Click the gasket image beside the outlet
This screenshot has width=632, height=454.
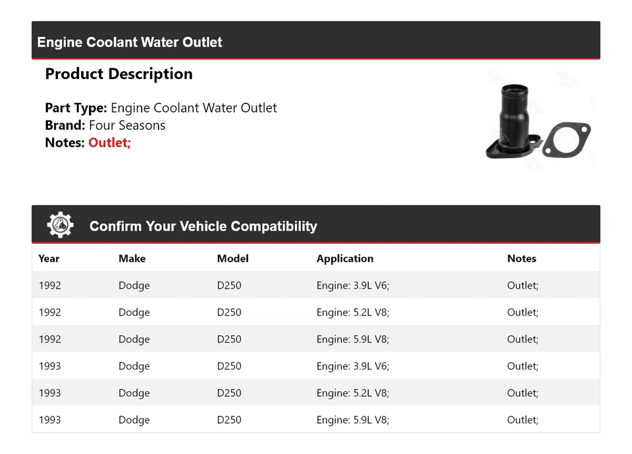[x=567, y=140]
